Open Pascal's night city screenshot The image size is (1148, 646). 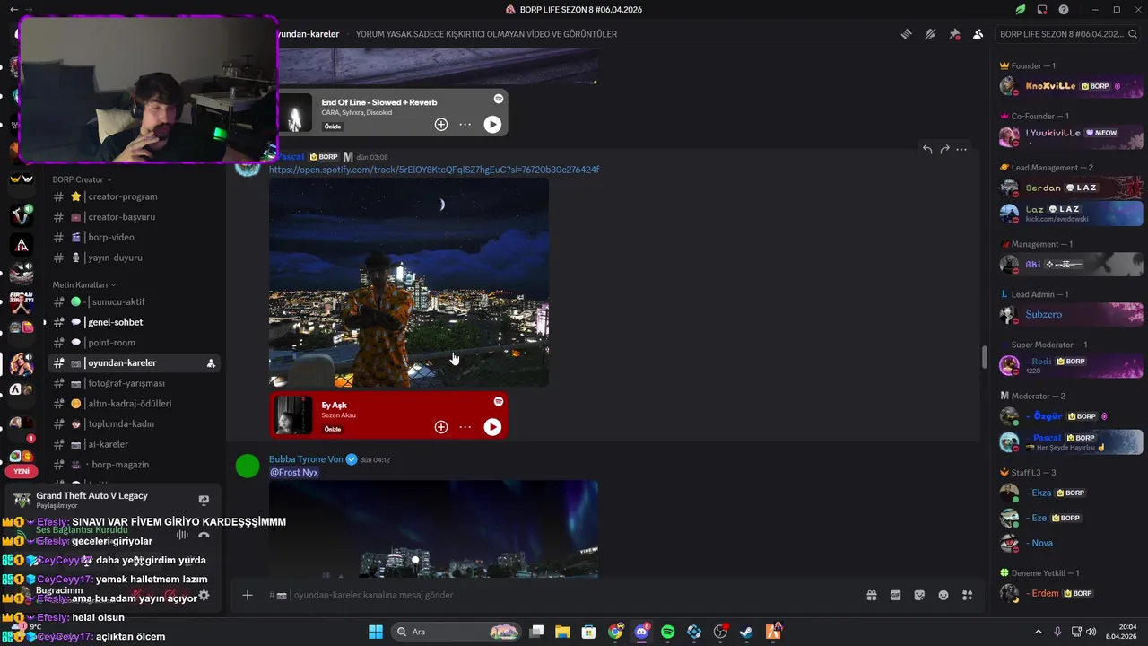(409, 283)
